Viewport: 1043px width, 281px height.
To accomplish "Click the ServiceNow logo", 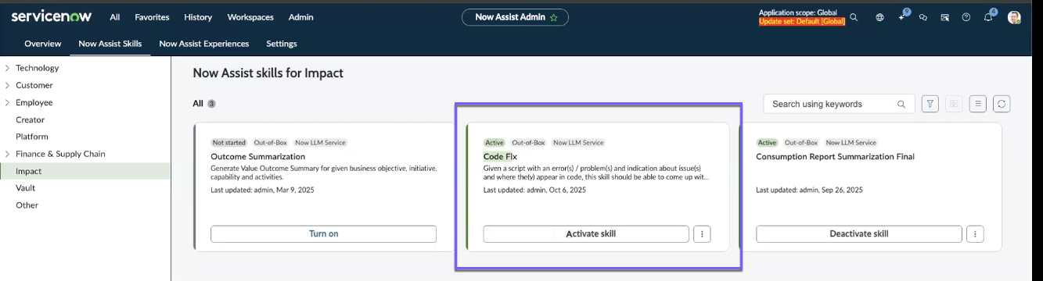I will 51,16.
